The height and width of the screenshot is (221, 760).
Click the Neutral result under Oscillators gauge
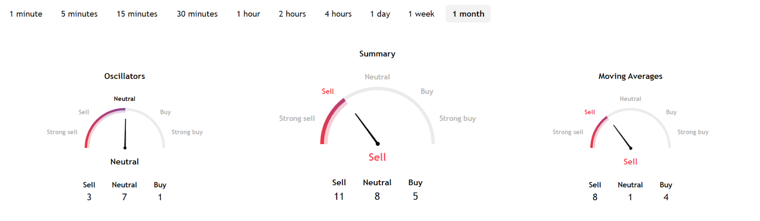click(124, 162)
